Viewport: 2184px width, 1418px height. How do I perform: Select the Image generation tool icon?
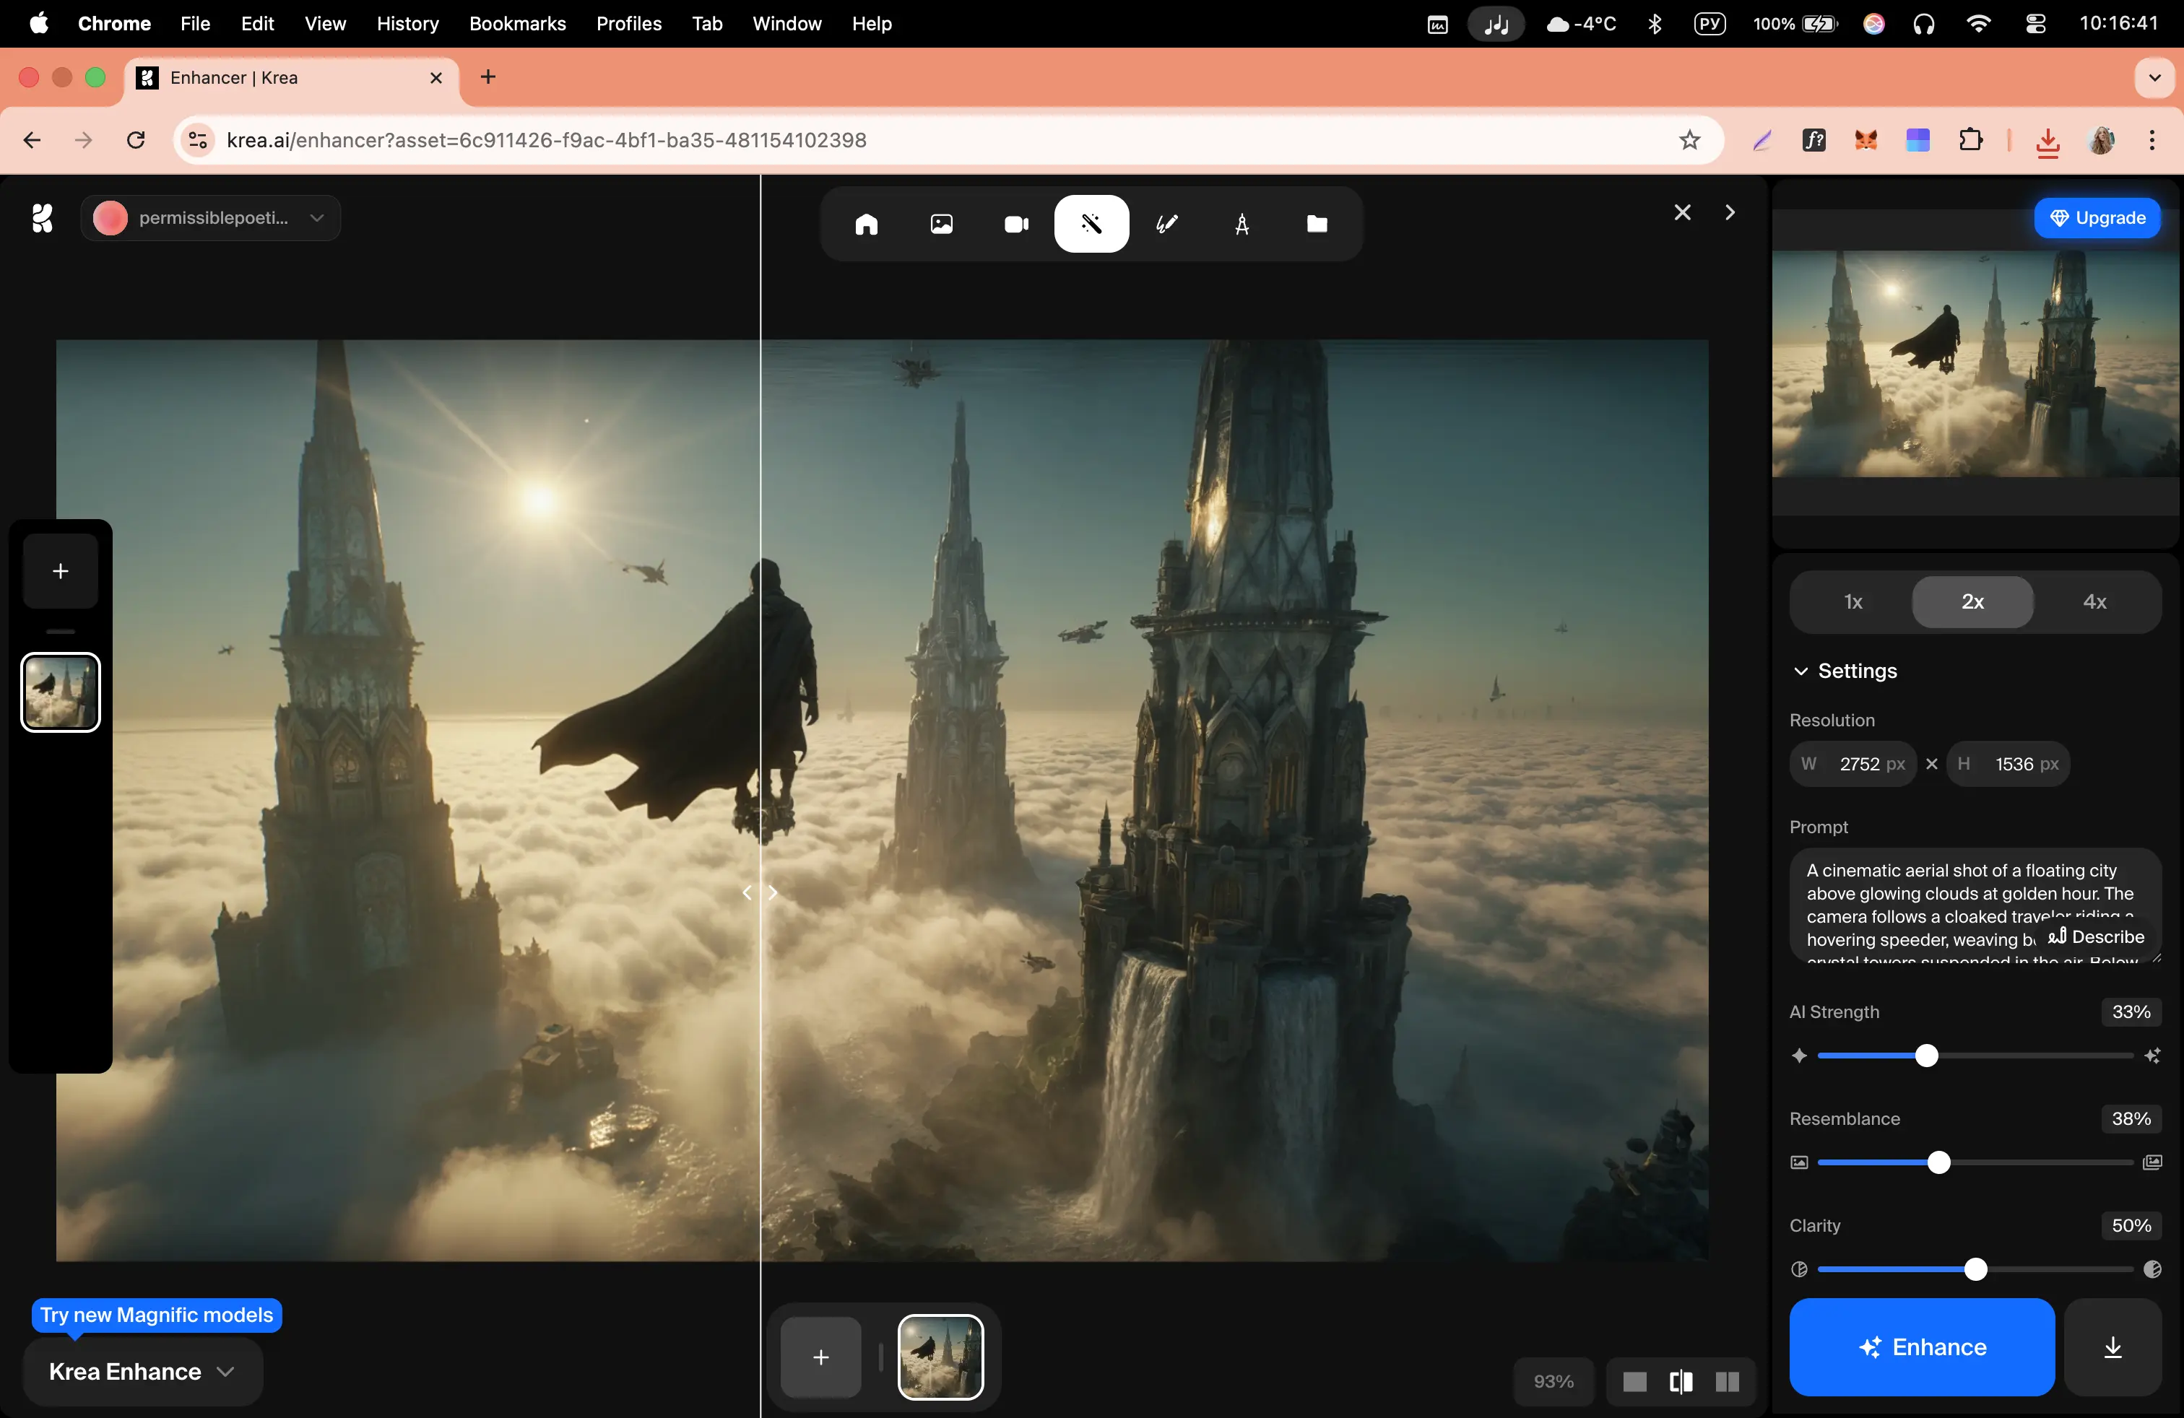pos(942,224)
